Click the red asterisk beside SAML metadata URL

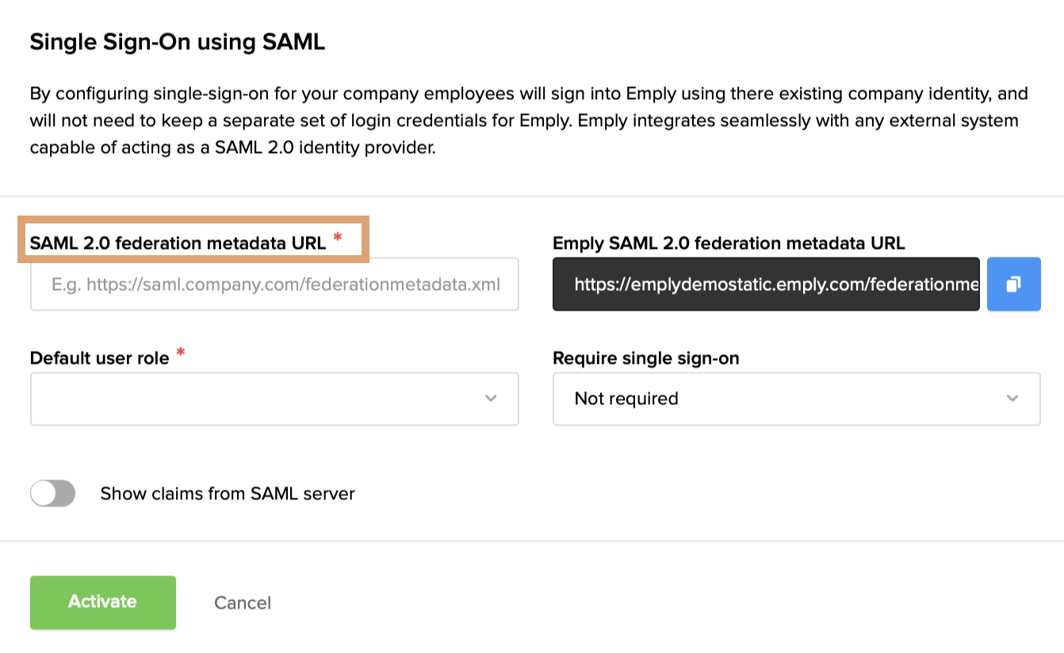(x=338, y=239)
